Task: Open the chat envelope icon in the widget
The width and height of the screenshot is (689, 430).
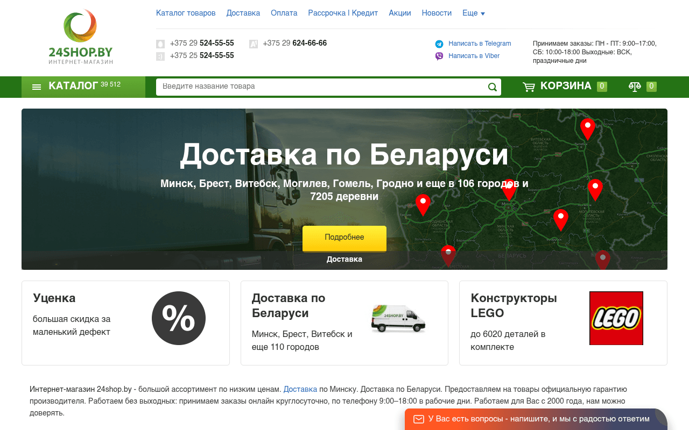Action: (x=418, y=419)
